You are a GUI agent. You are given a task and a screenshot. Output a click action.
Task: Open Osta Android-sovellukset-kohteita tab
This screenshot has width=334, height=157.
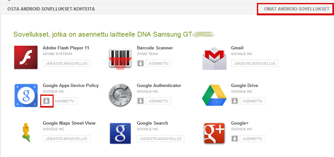coord(51,9)
